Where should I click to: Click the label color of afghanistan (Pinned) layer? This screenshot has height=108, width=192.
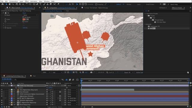click(12, 96)
